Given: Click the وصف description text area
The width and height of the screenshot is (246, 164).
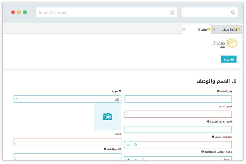Looking at the screenshot, I should point(67,141).
